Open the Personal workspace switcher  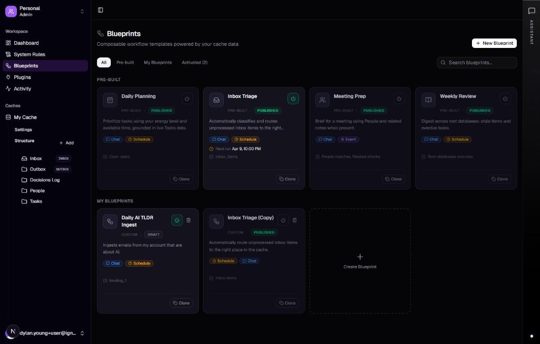(x=45, y=11)
